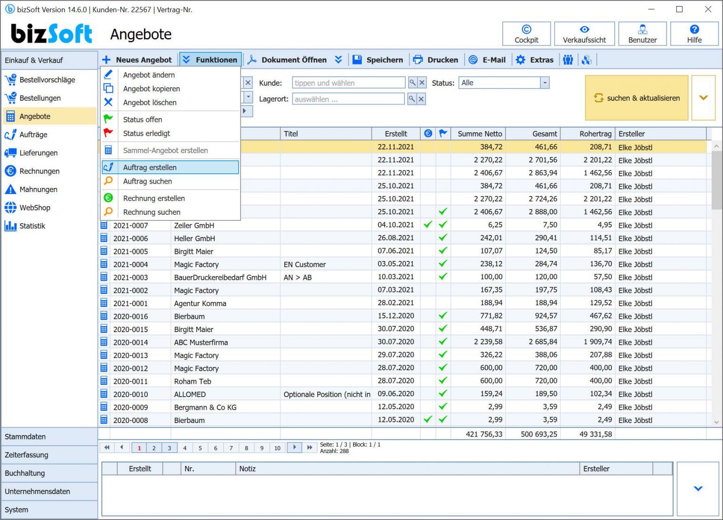Clear the Kunde field with the X
The image size is (723, 520).
click(x=422, y=82)
